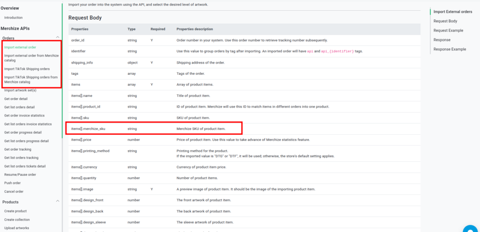The height and width of the screenshot is (232, 480).
Task: Open Get list orders progress detail
Action: (x=26, y=141)
